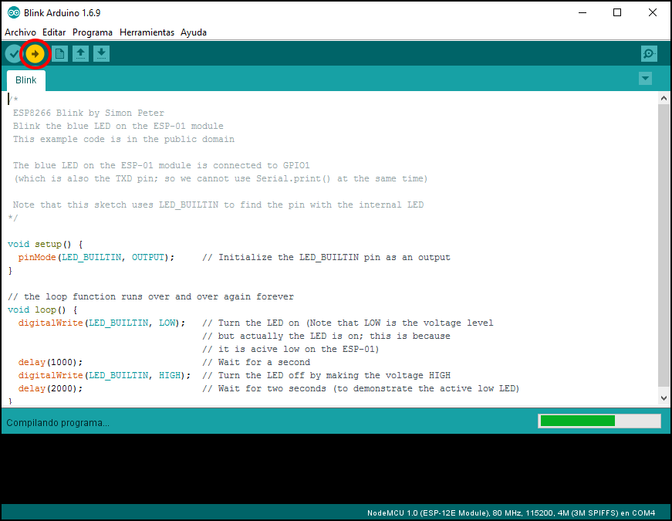Click the NodeMCU 1.0 board info in status bar

tap(511, 513)
